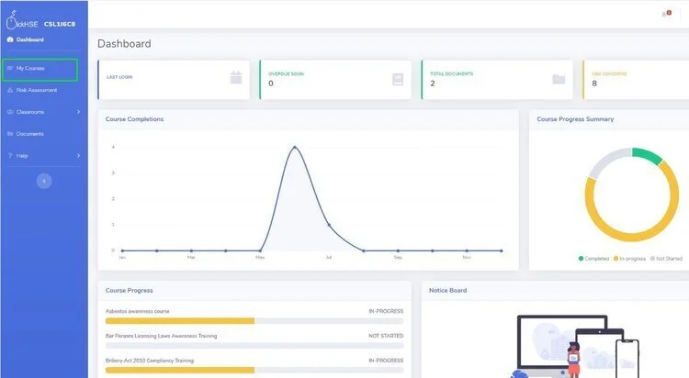Click the folder icon in Total Documents card
689x378 pixels.
coord(559,80)
